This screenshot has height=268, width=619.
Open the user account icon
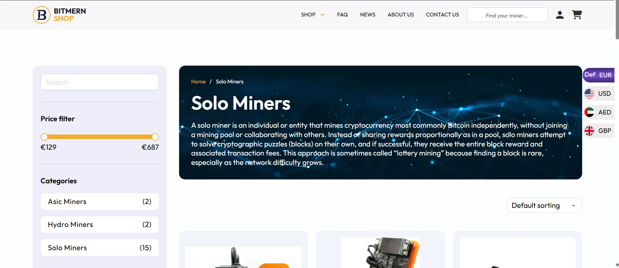560,15
